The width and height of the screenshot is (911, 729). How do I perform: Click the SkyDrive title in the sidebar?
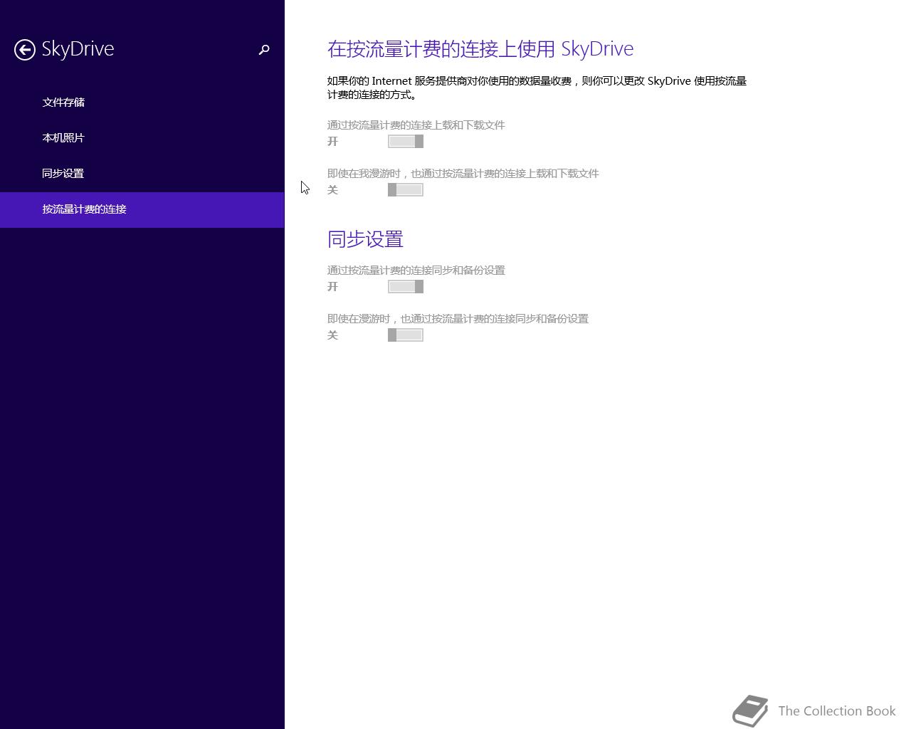(x=78, y=49)
